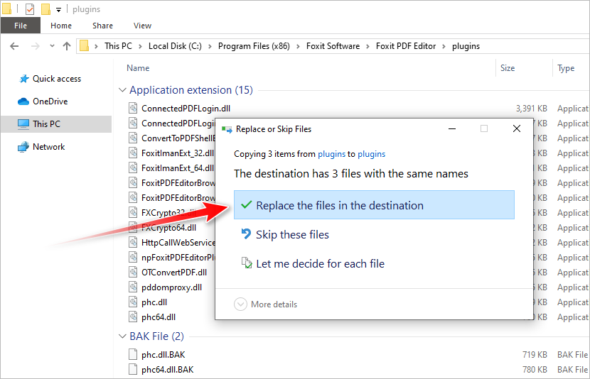This screenshot has height=379, width=590.
Task: Choose Skip these files option
Action: [292, 235]
